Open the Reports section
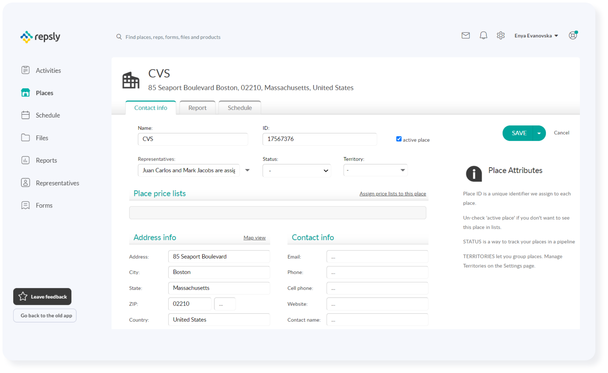The height and width of the screenshot is (373, 608). [x=46, y=160]
